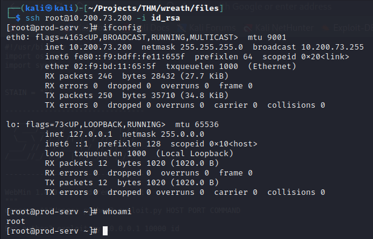
Task: Click the mtu 9001 value
Action: tap(267, 38)
